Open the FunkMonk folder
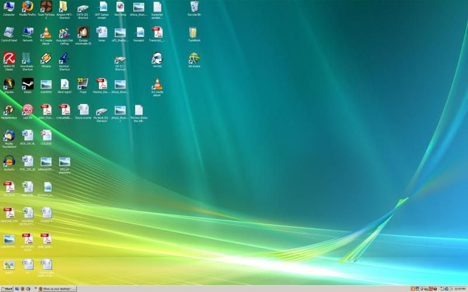Screen dimensions: 468x292 [194, 34]
